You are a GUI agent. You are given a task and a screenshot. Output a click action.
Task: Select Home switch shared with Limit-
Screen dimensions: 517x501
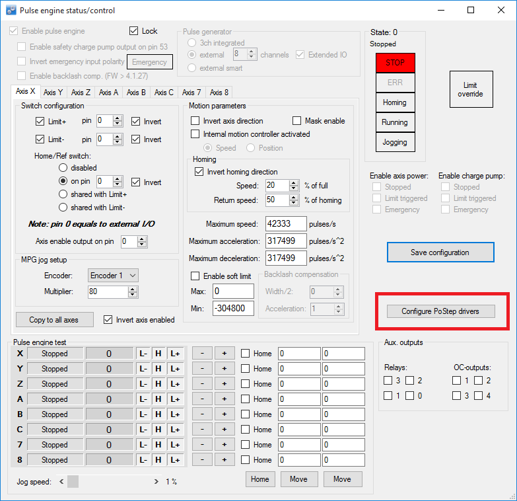tap(63, 208)
